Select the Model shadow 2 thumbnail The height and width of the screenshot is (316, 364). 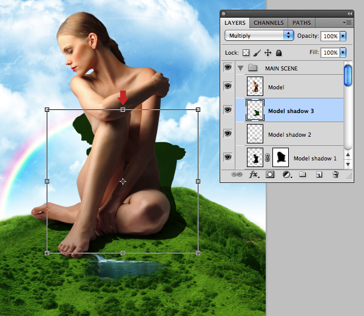(255, 134)
